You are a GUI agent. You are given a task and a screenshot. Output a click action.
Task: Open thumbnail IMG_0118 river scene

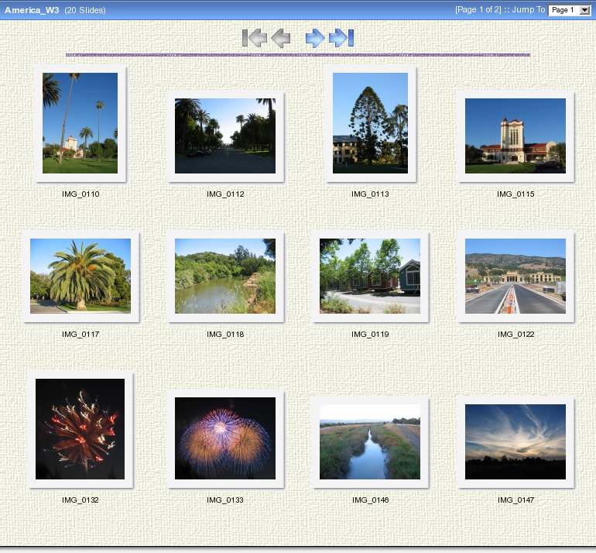[225, 276]
